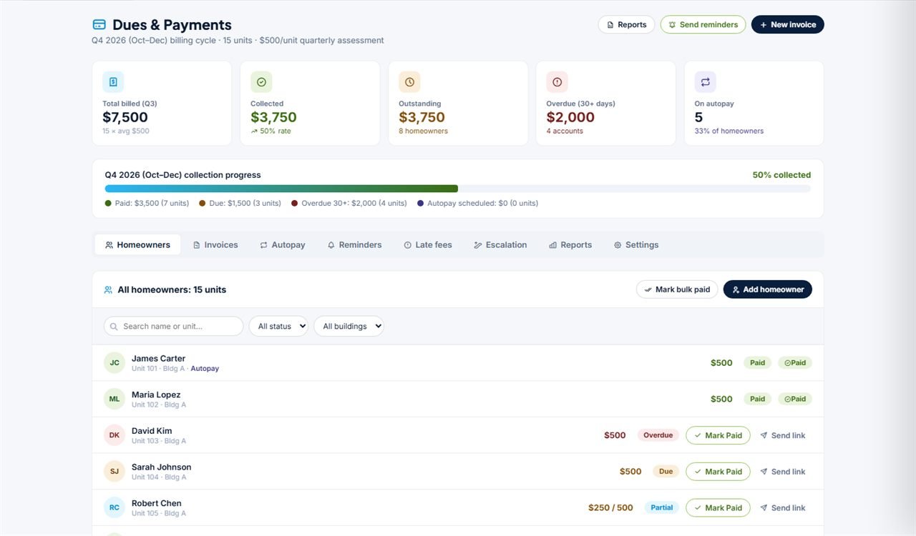The height and width of the screenshot is (536, 916).
Task: Focus the Search name or unit field
Action: (x=174, y=327)
